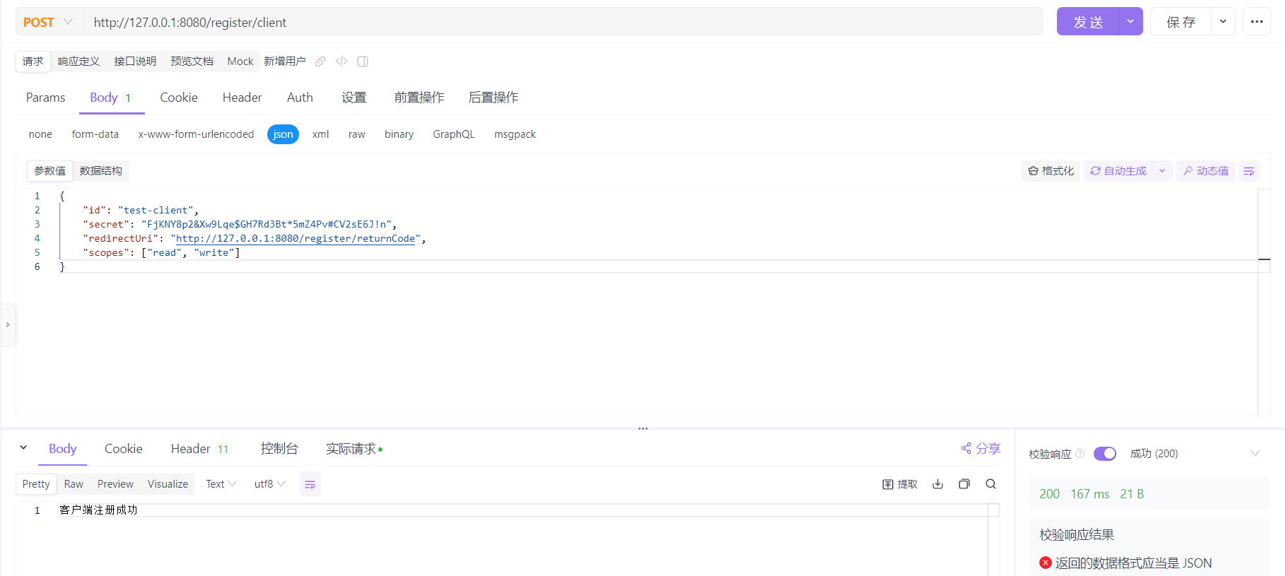Download the response body
Image resolution: width=1286 pixels, height=576 pixels.
pos(938,484)
